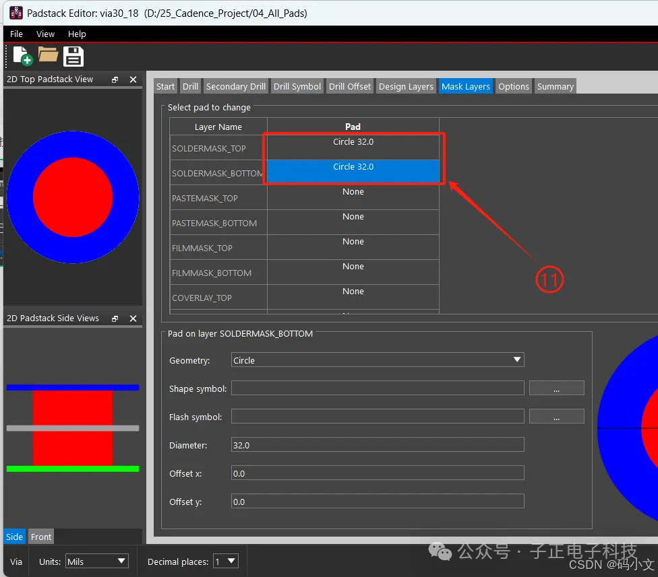This screenshot has height=577, width=658.
Task: Click the Save floppy disk icon
Action: [73, 56]
